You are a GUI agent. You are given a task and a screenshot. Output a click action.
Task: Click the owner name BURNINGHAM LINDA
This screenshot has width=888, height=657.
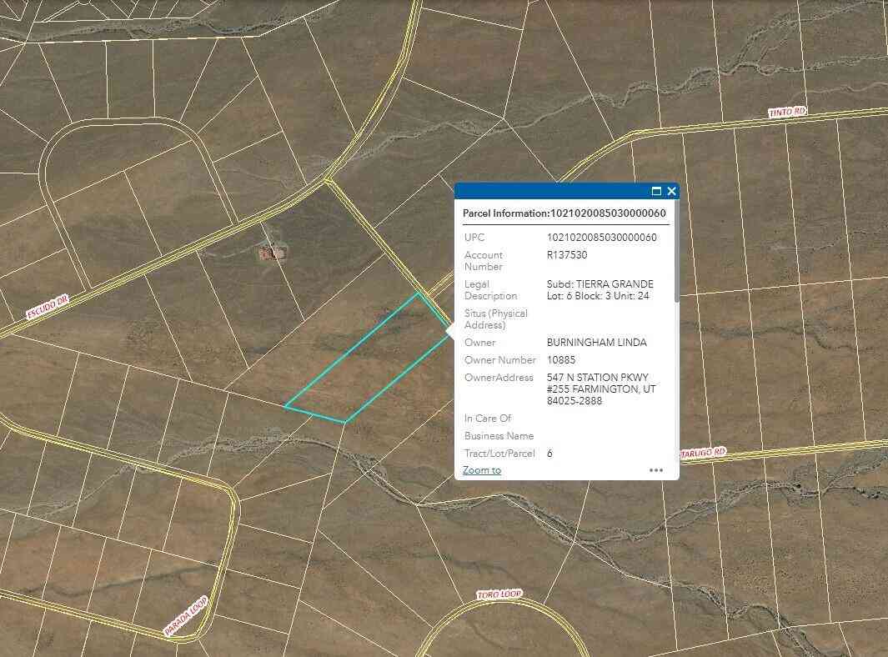596,342
